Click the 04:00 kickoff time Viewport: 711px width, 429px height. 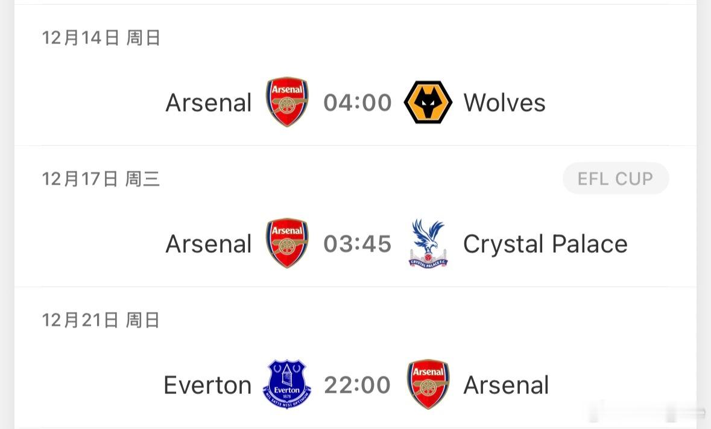(358, 103)
